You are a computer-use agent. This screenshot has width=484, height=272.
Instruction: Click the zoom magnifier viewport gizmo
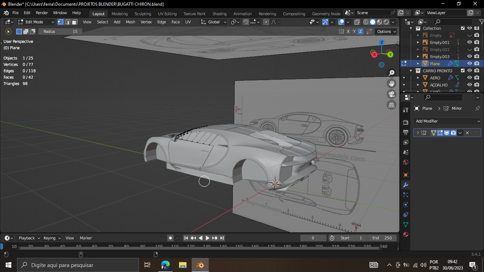pos(392,73)
